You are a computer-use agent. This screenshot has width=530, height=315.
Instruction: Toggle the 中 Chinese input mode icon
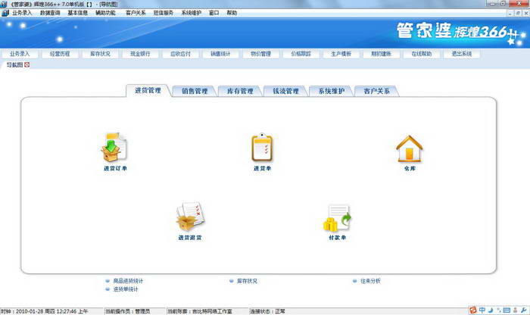(482, 310)
